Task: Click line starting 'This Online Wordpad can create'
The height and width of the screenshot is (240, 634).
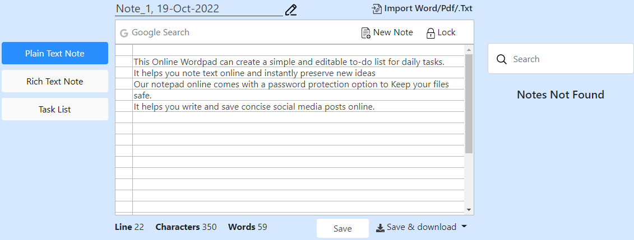Action: [x=289, y=62]
